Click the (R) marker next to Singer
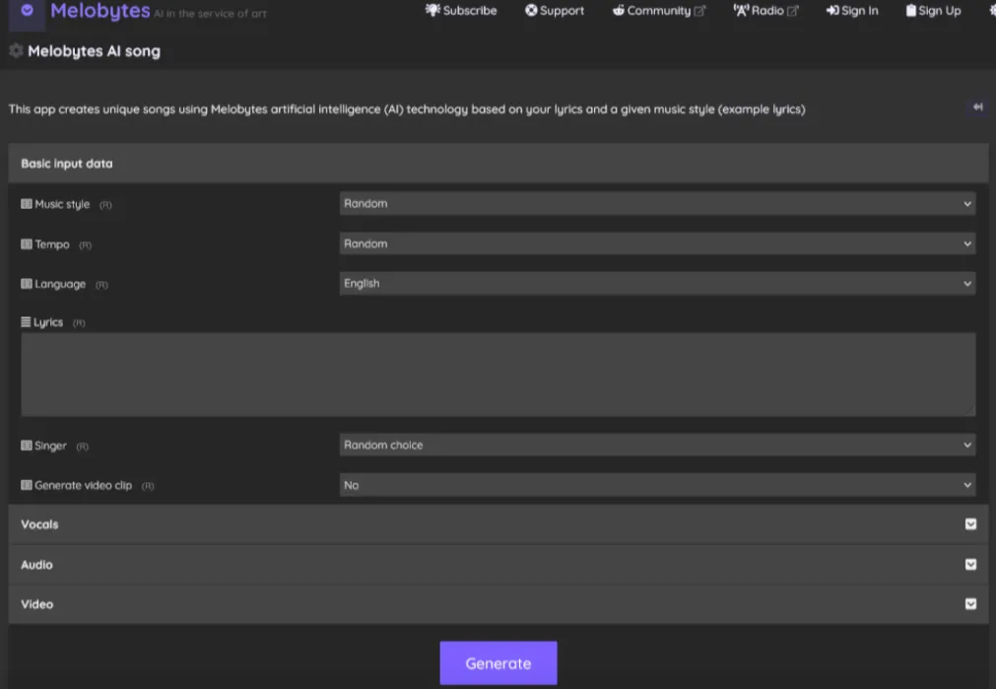996x689 pixels. [83, 447]
